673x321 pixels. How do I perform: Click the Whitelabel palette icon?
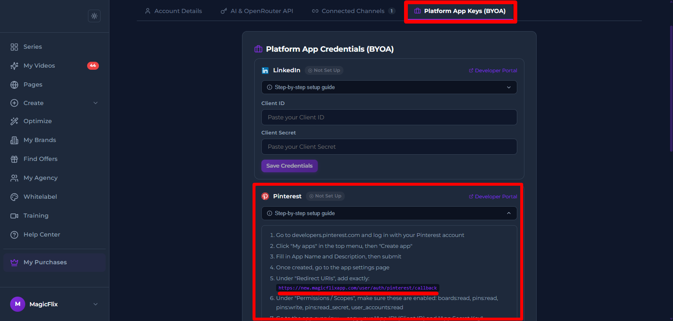coord(14,197)
